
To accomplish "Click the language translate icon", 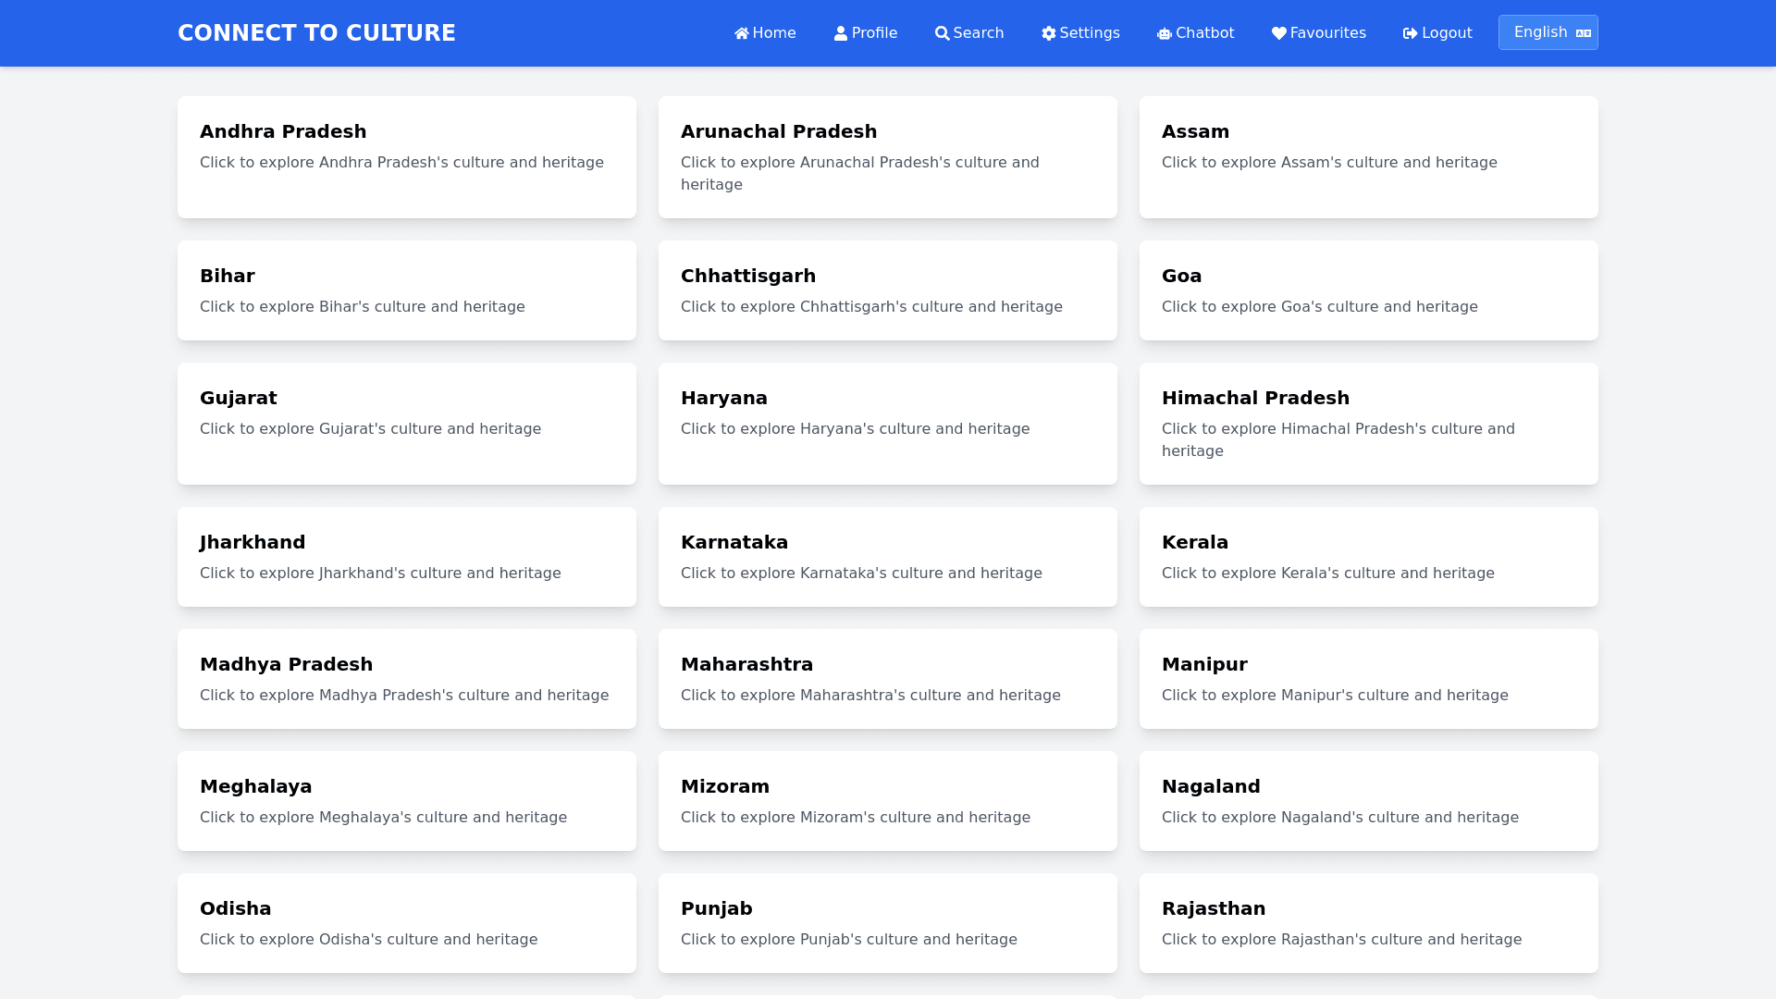I will [1583, 33].
